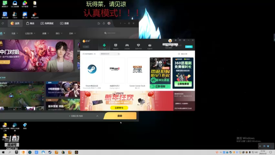Select the Dying Light 2 game card

(114, 73)
